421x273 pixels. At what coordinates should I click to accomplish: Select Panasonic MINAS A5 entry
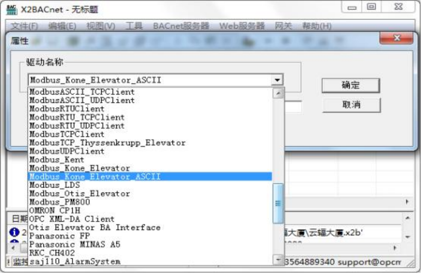pyautogui.click(x=150, y=244)
